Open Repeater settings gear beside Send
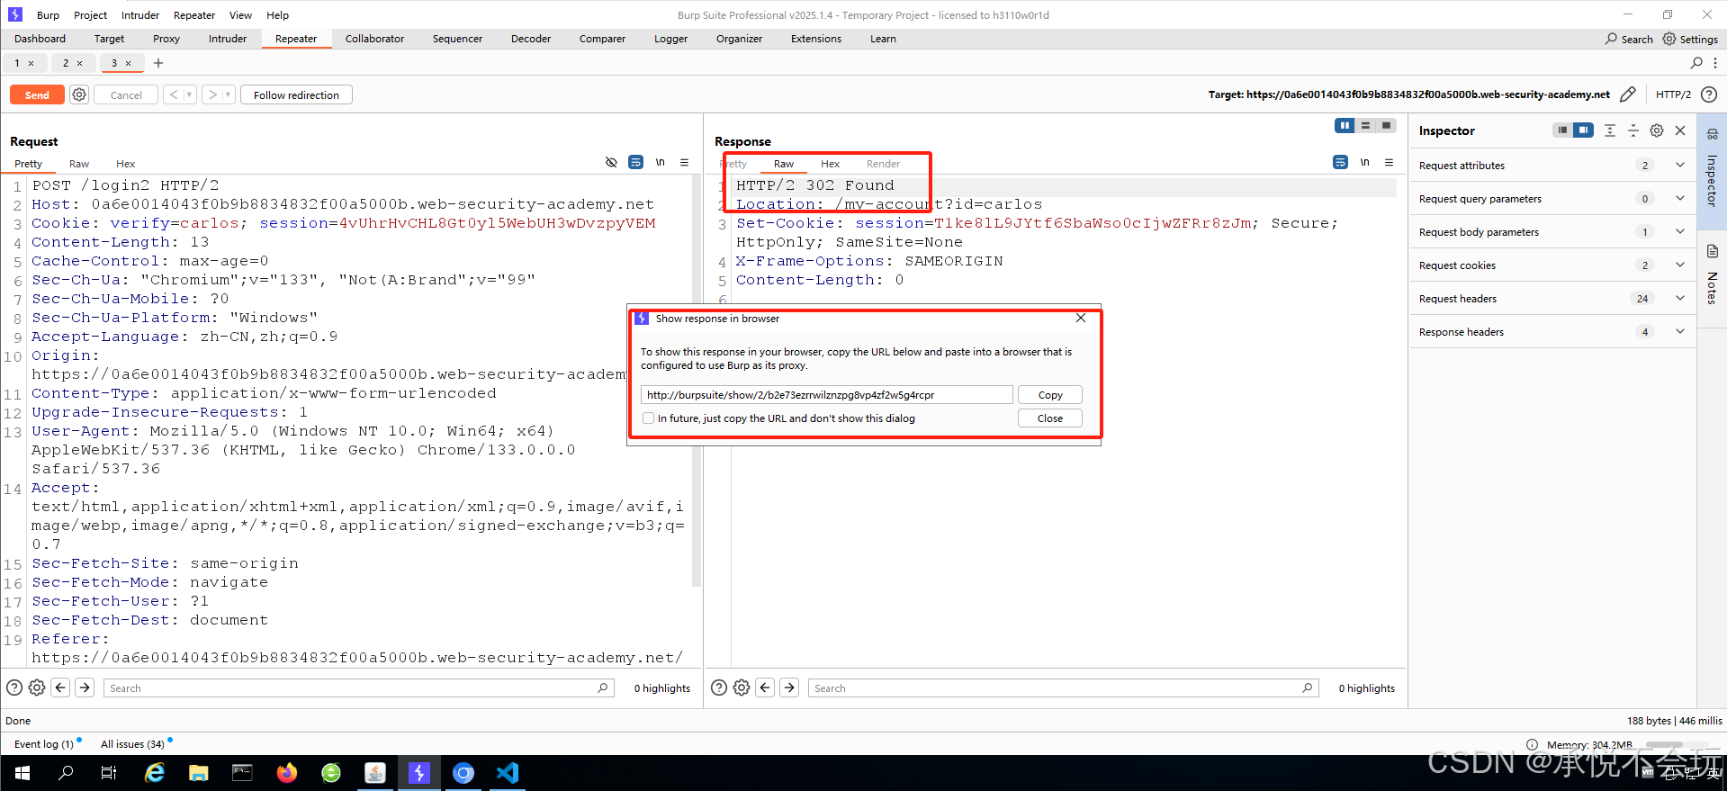 pyautogui.click(x=79, y=94)
